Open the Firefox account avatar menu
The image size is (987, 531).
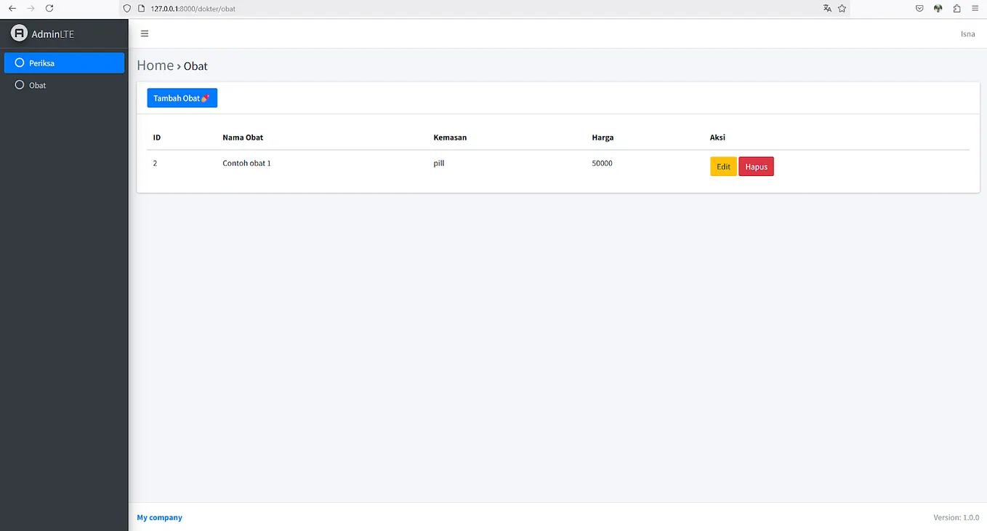point(938,8)
